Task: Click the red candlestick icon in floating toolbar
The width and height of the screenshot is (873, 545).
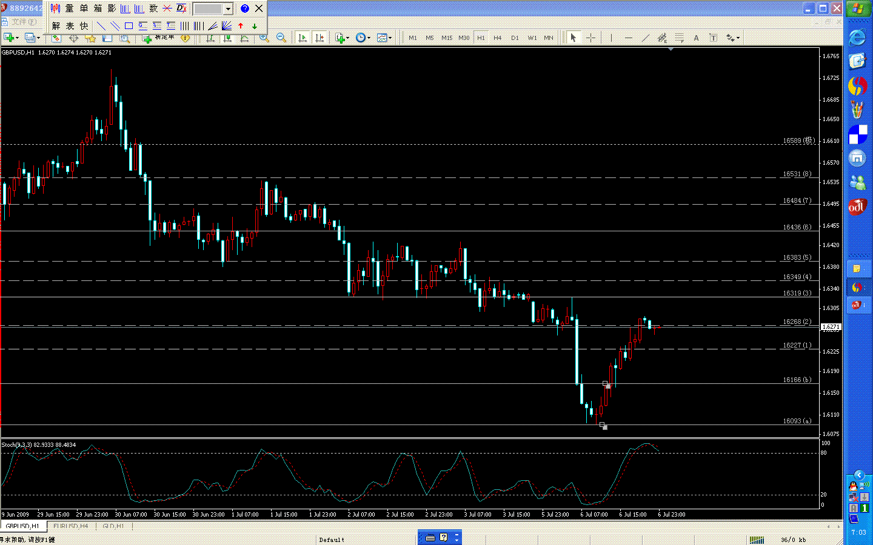Action: pos(56,8)
